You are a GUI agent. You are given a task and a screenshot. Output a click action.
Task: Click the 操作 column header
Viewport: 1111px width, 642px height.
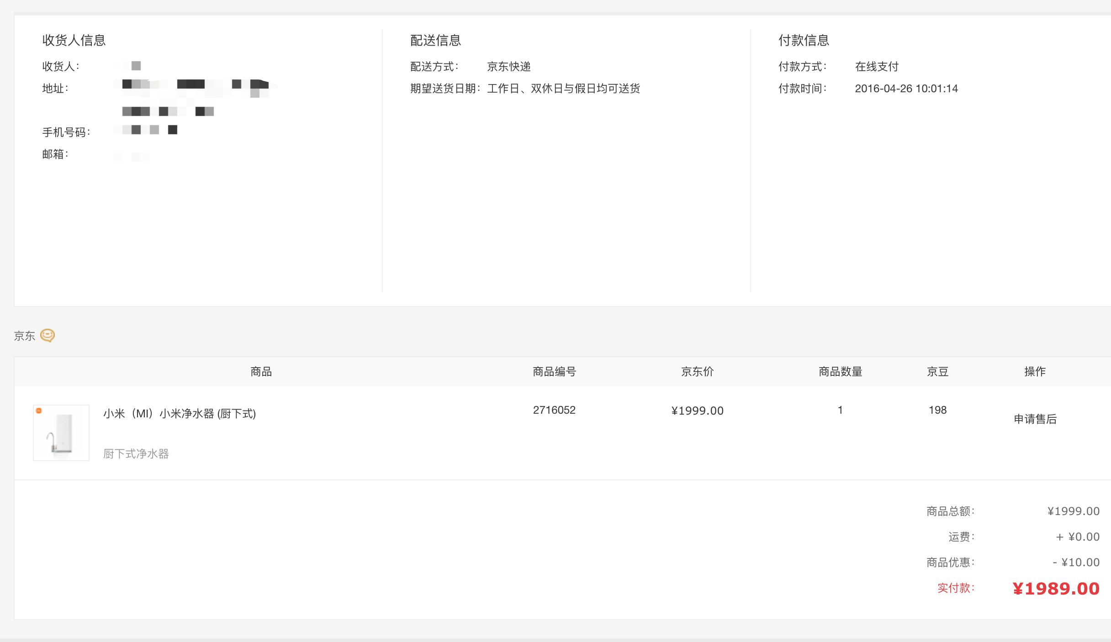pyautogui.click(x=1035, y=372)
